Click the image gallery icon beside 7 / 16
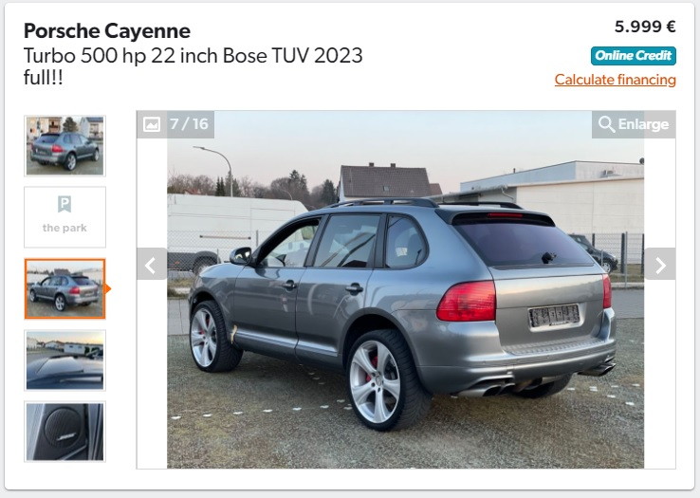This screenshot has width=700, height=498. pyautogui.click(x=152, y=124)
